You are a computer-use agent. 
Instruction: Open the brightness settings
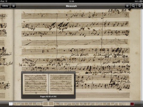[127, 6]
